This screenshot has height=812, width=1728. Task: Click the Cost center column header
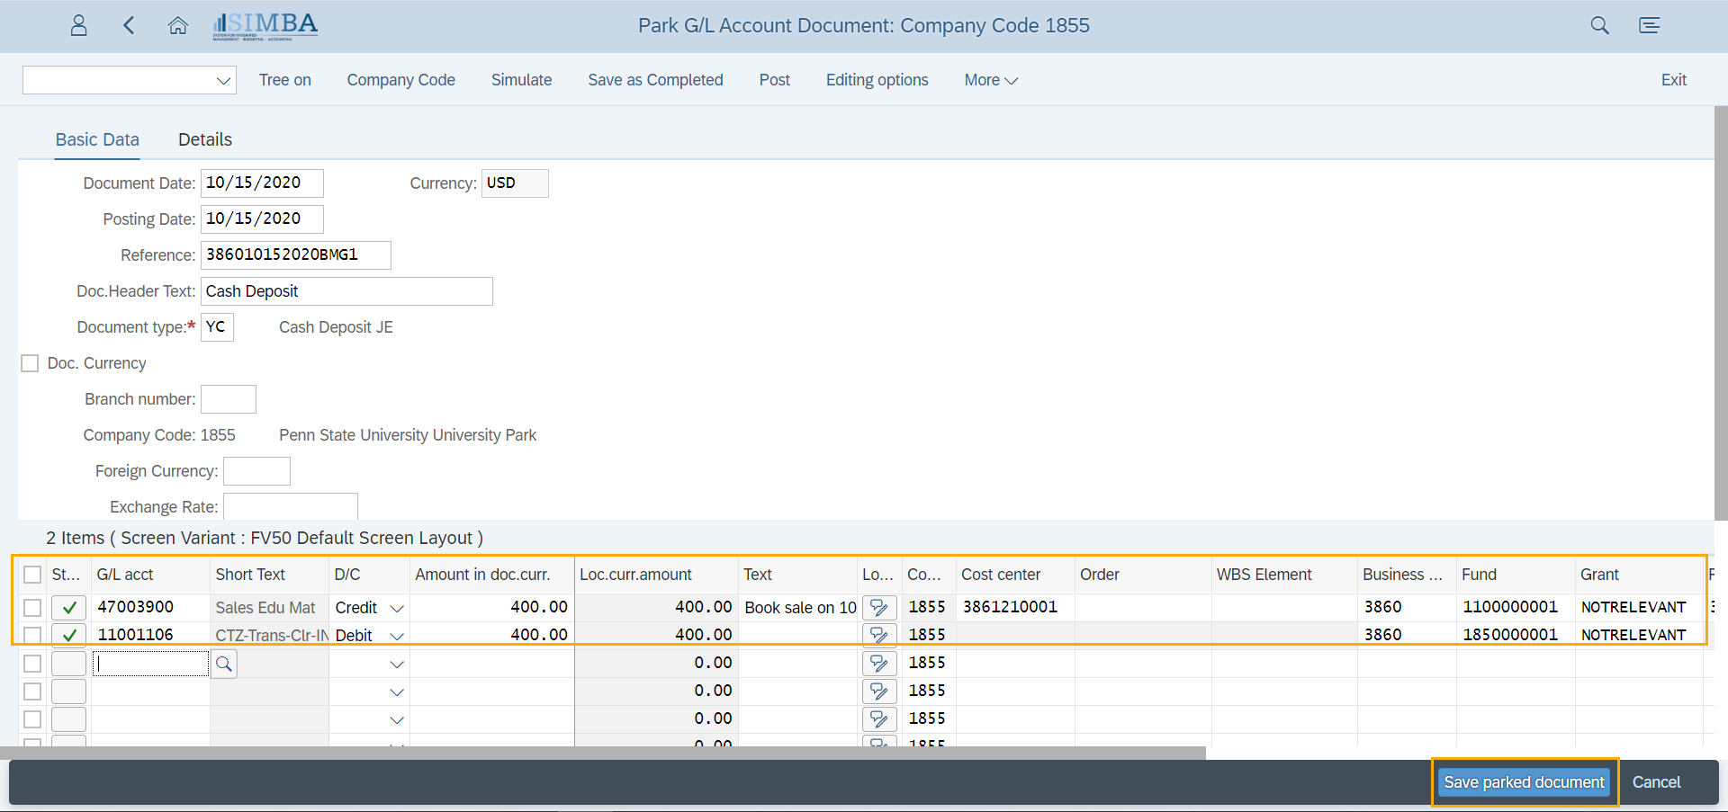tap(1015, 575)
